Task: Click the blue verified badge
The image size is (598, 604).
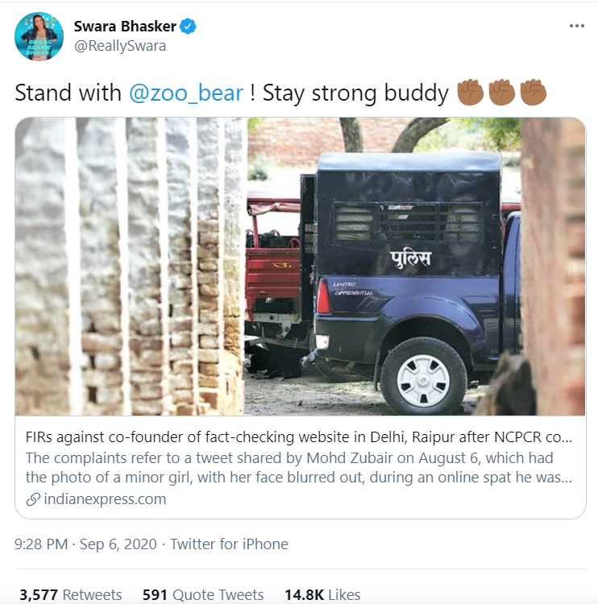Action: point(188,27)
